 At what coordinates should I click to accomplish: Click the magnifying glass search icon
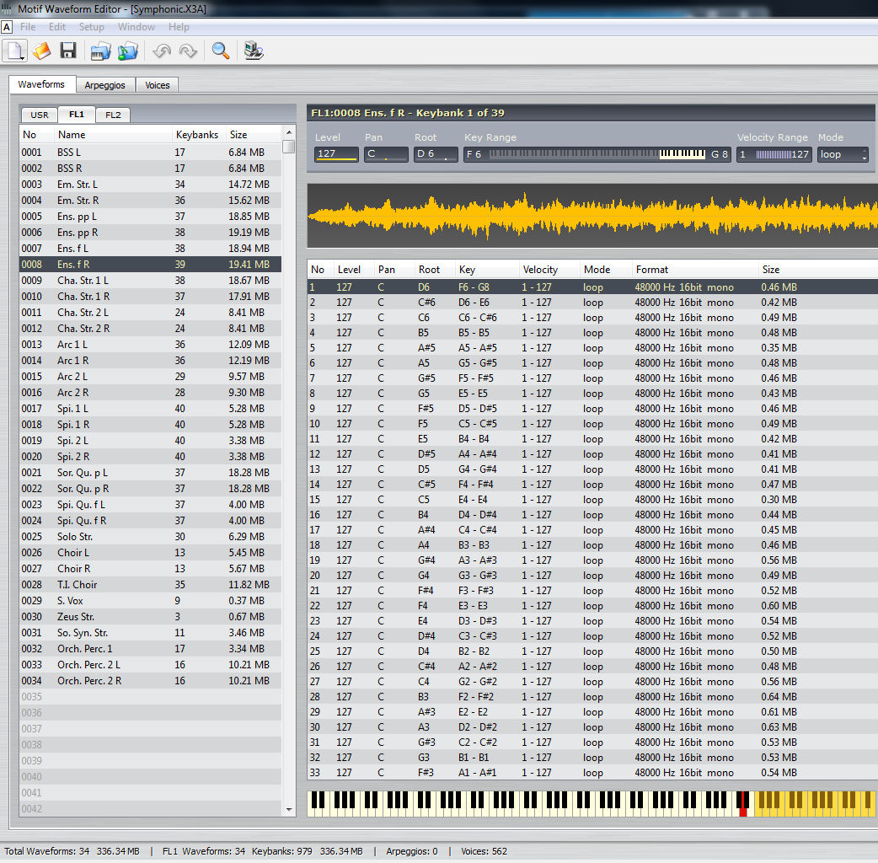click(x=221, y=51)
